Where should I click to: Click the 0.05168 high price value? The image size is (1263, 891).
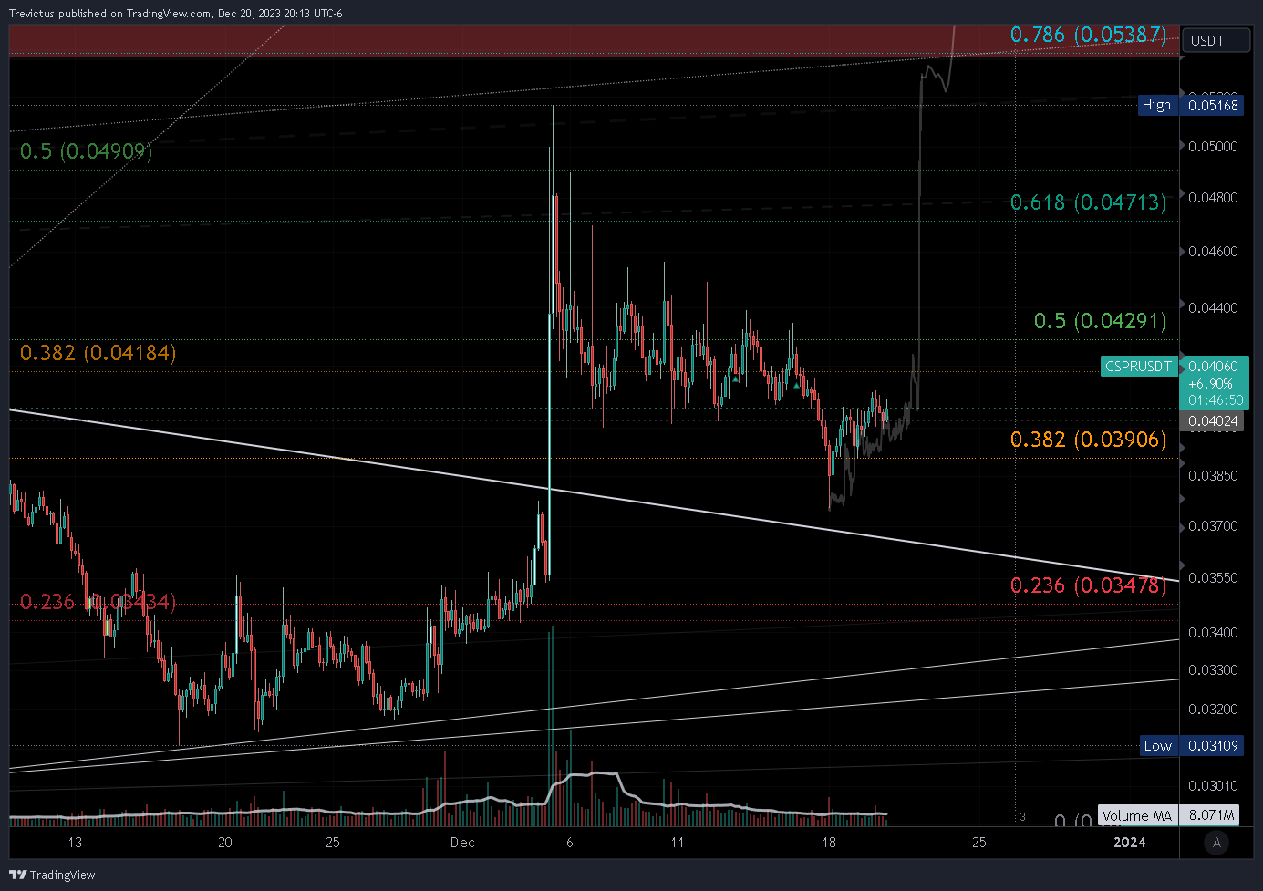pyautogui.click(x=1213, y=105)
